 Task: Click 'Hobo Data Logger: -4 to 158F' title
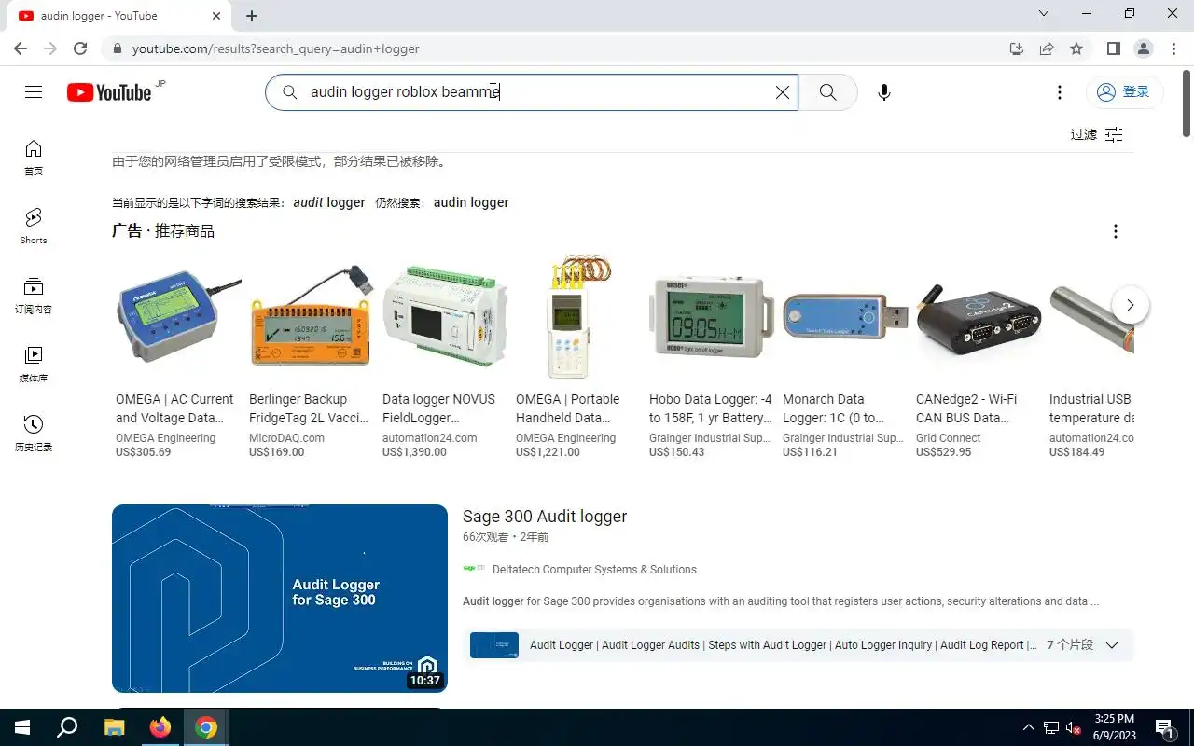click(711, 408)
